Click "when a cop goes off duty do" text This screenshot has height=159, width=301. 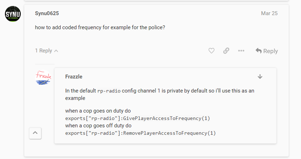point(98,126)
